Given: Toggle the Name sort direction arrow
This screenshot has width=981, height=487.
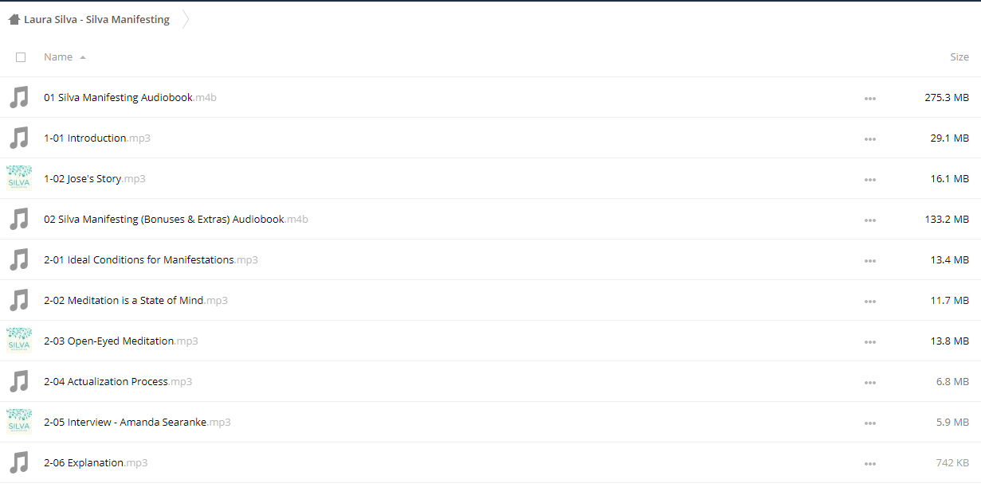Looking at the screenshot, I should pos(83,57).
